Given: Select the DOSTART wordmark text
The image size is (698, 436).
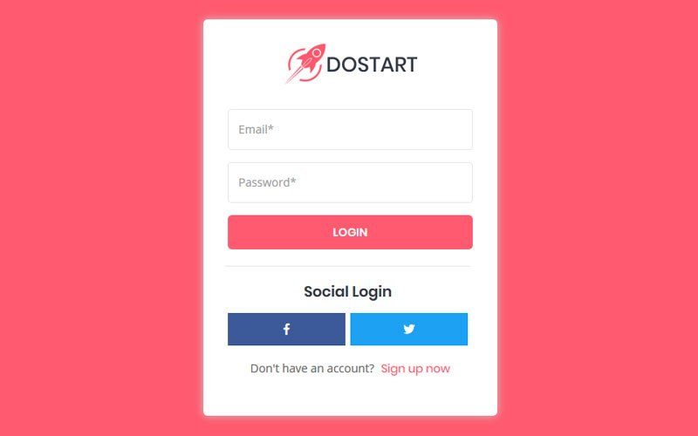Looking at the screenshot, I should point(372,65).
